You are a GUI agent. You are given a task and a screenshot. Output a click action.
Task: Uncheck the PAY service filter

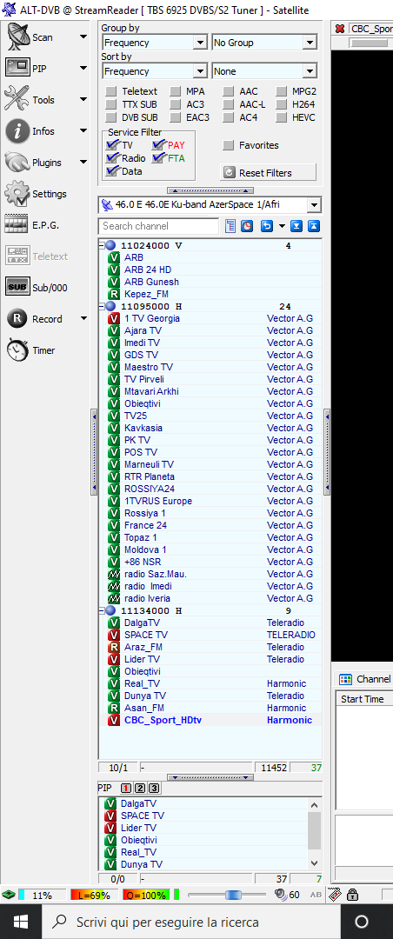click(x=159, y=145)
